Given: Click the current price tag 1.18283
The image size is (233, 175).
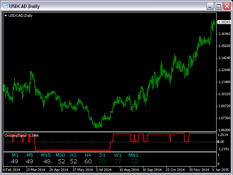Looking at the screenshot, I should coord(224,22).
